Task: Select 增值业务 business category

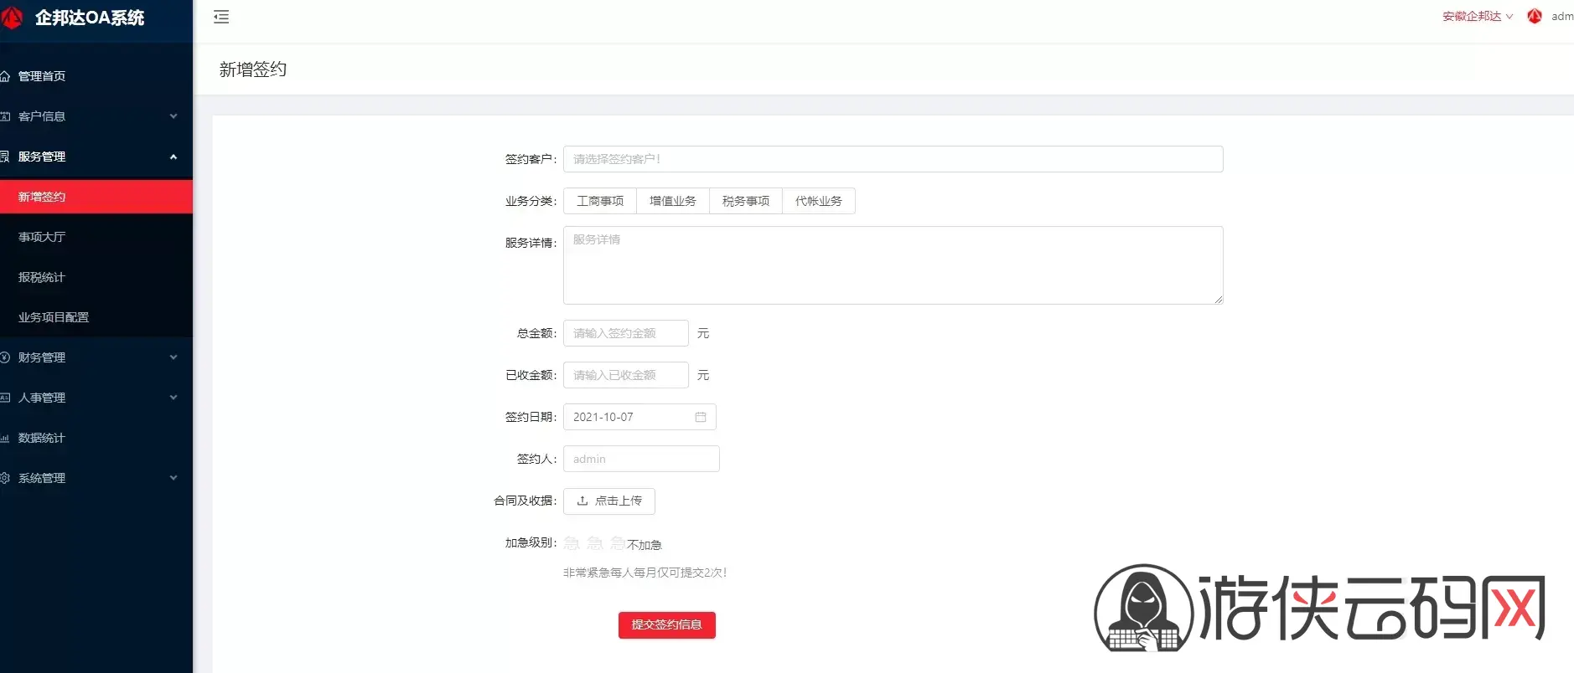Action: click(673, 201)
